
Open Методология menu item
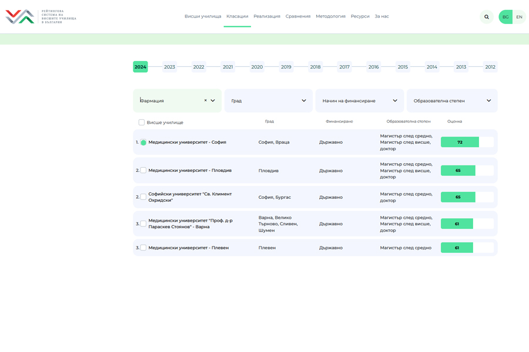tap(330, 16)
